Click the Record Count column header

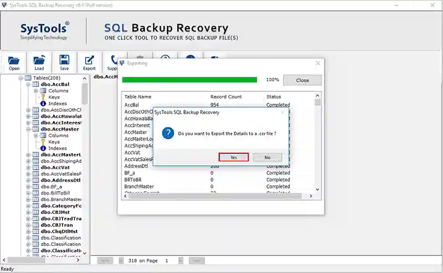coord(226,97)
